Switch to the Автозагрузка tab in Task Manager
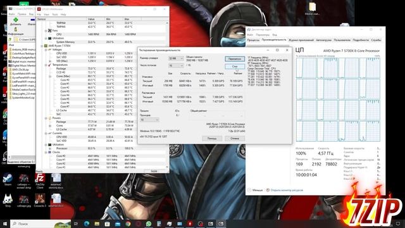This screenshot has height=228, width=405. pos(323,40)
